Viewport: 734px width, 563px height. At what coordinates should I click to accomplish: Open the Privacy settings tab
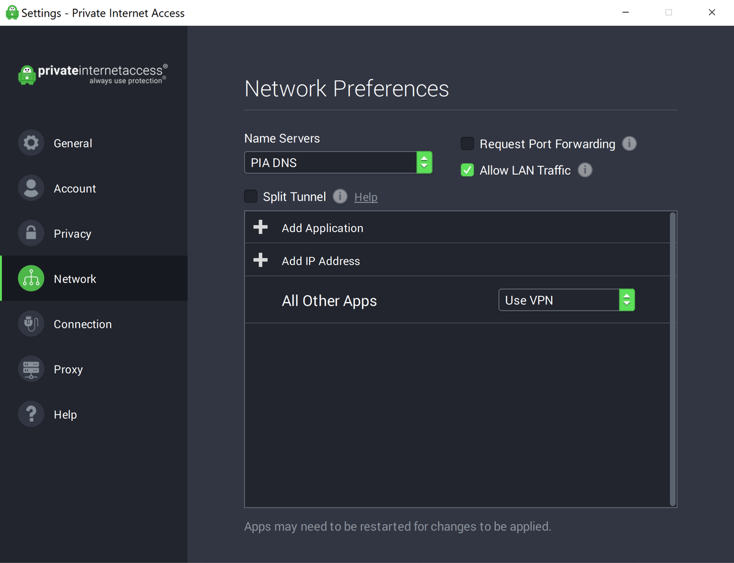[x=94, y=234]
